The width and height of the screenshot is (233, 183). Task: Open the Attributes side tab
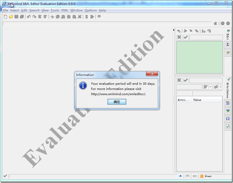pos(228,88)
